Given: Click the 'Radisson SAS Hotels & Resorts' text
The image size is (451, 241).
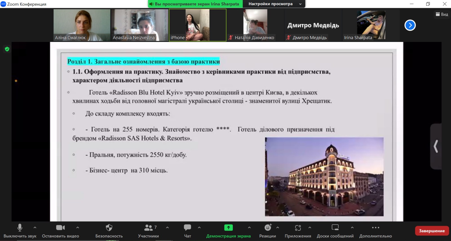Looking at the screenshot, I should pos(145,138).
